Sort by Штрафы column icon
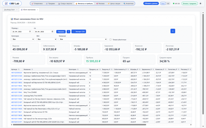206x128 pixels. pos(140,69)
